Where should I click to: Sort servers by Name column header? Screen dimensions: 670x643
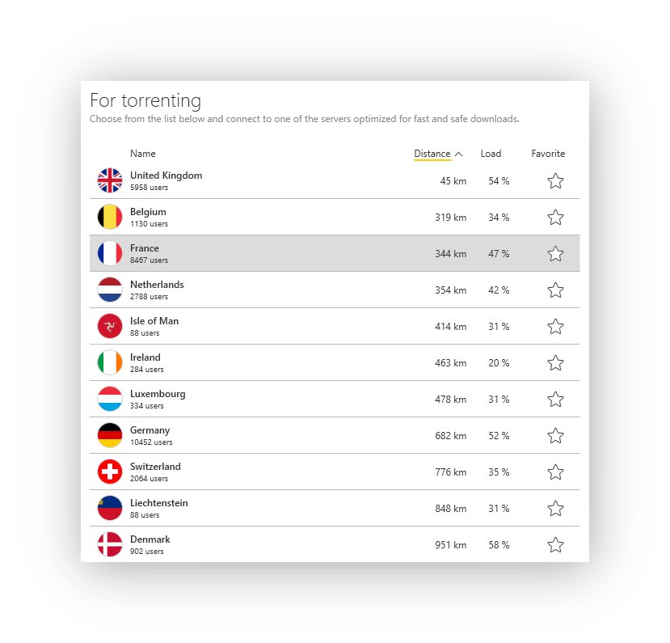[143, 154]
